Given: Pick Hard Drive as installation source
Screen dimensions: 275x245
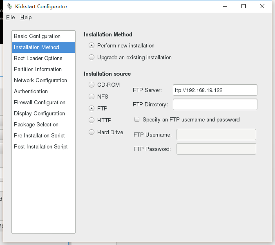Looking at the screenshot, I should (x=92, y=133).
